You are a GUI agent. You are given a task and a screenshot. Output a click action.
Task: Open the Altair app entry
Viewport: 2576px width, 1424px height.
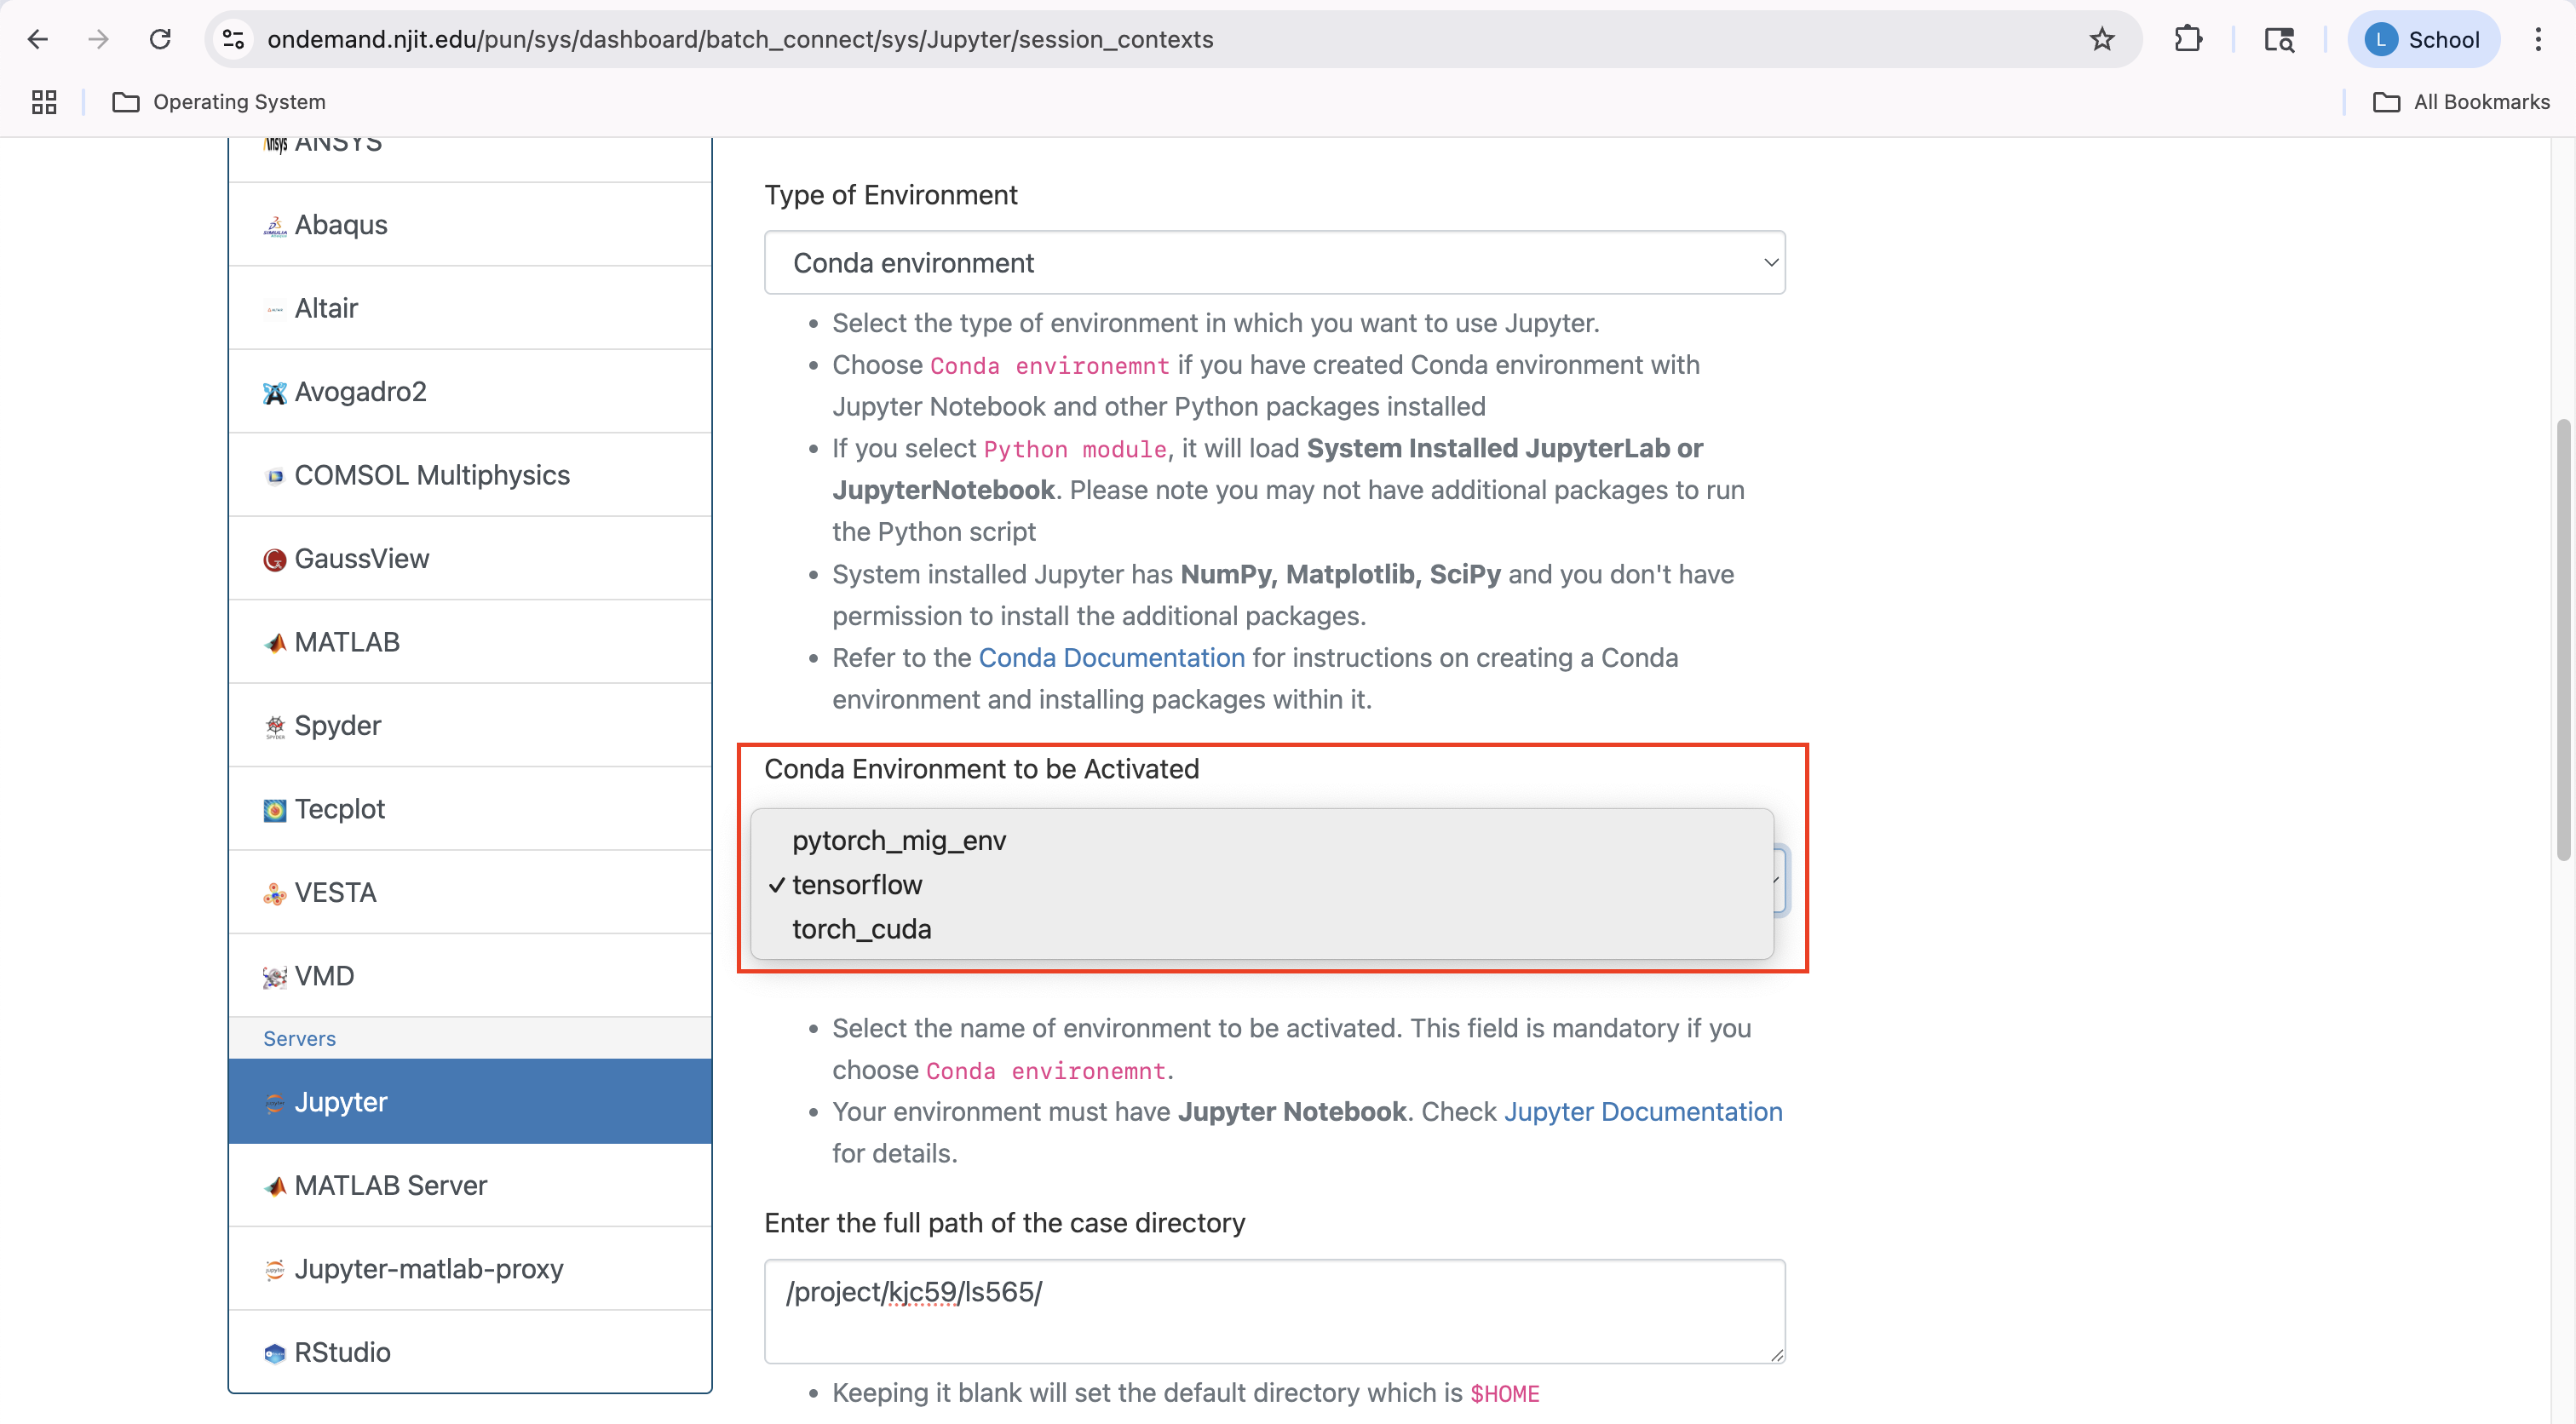[470, 308]
